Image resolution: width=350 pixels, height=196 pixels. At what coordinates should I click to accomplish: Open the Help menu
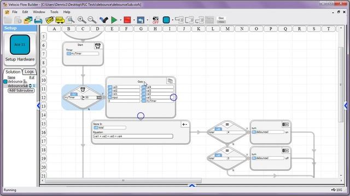[67, 12]
